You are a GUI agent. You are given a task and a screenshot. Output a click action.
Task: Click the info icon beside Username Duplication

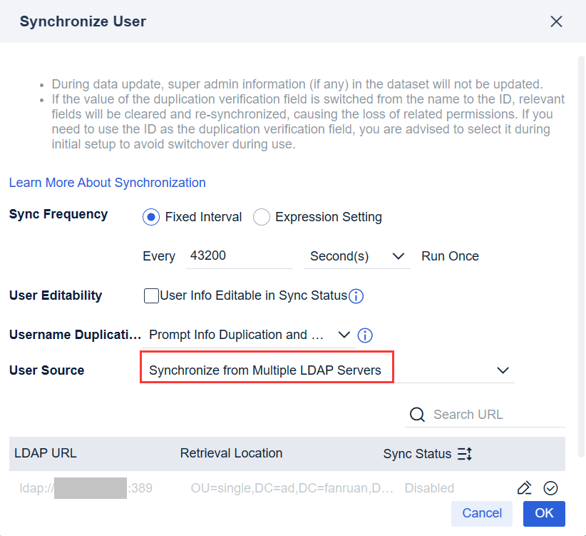click(x=365, y=335)
